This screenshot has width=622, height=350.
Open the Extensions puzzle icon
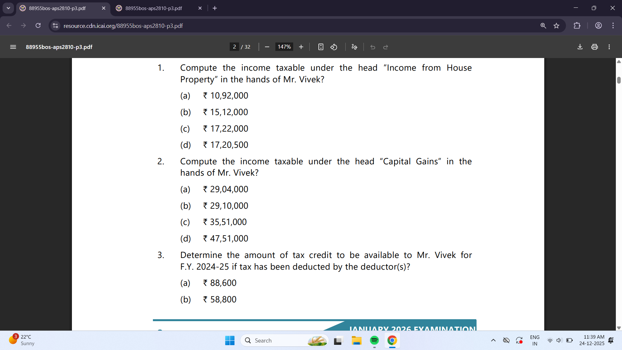(577, 26)
